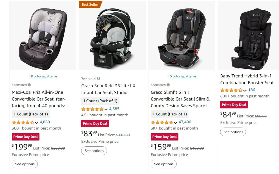Open the Baby Trend Hybrid product title
Image resolution: width=279 pixels, height=174 pixels.
pyautogui.click(x=247, y=79)
